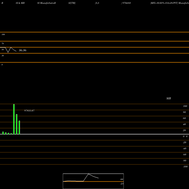Click the third tall green bar
189x189 pixels.
[19, 127]
